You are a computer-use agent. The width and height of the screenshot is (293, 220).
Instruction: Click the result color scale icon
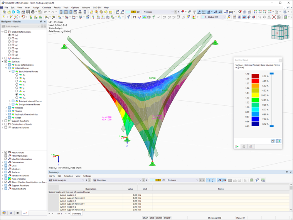click(194, 17)
